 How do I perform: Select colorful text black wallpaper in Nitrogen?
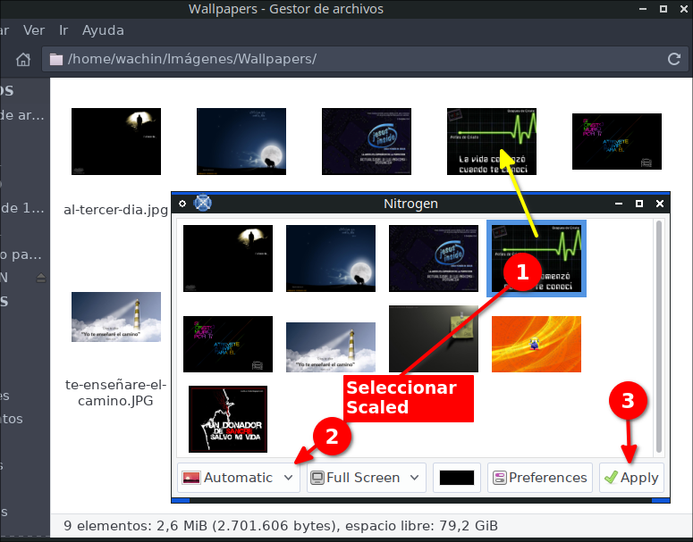pos(228,345)
